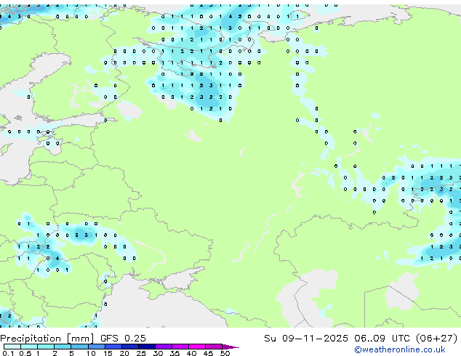
Task: Click the "(06+27)" forecast offset text
Action: click(x=436, y=339)
